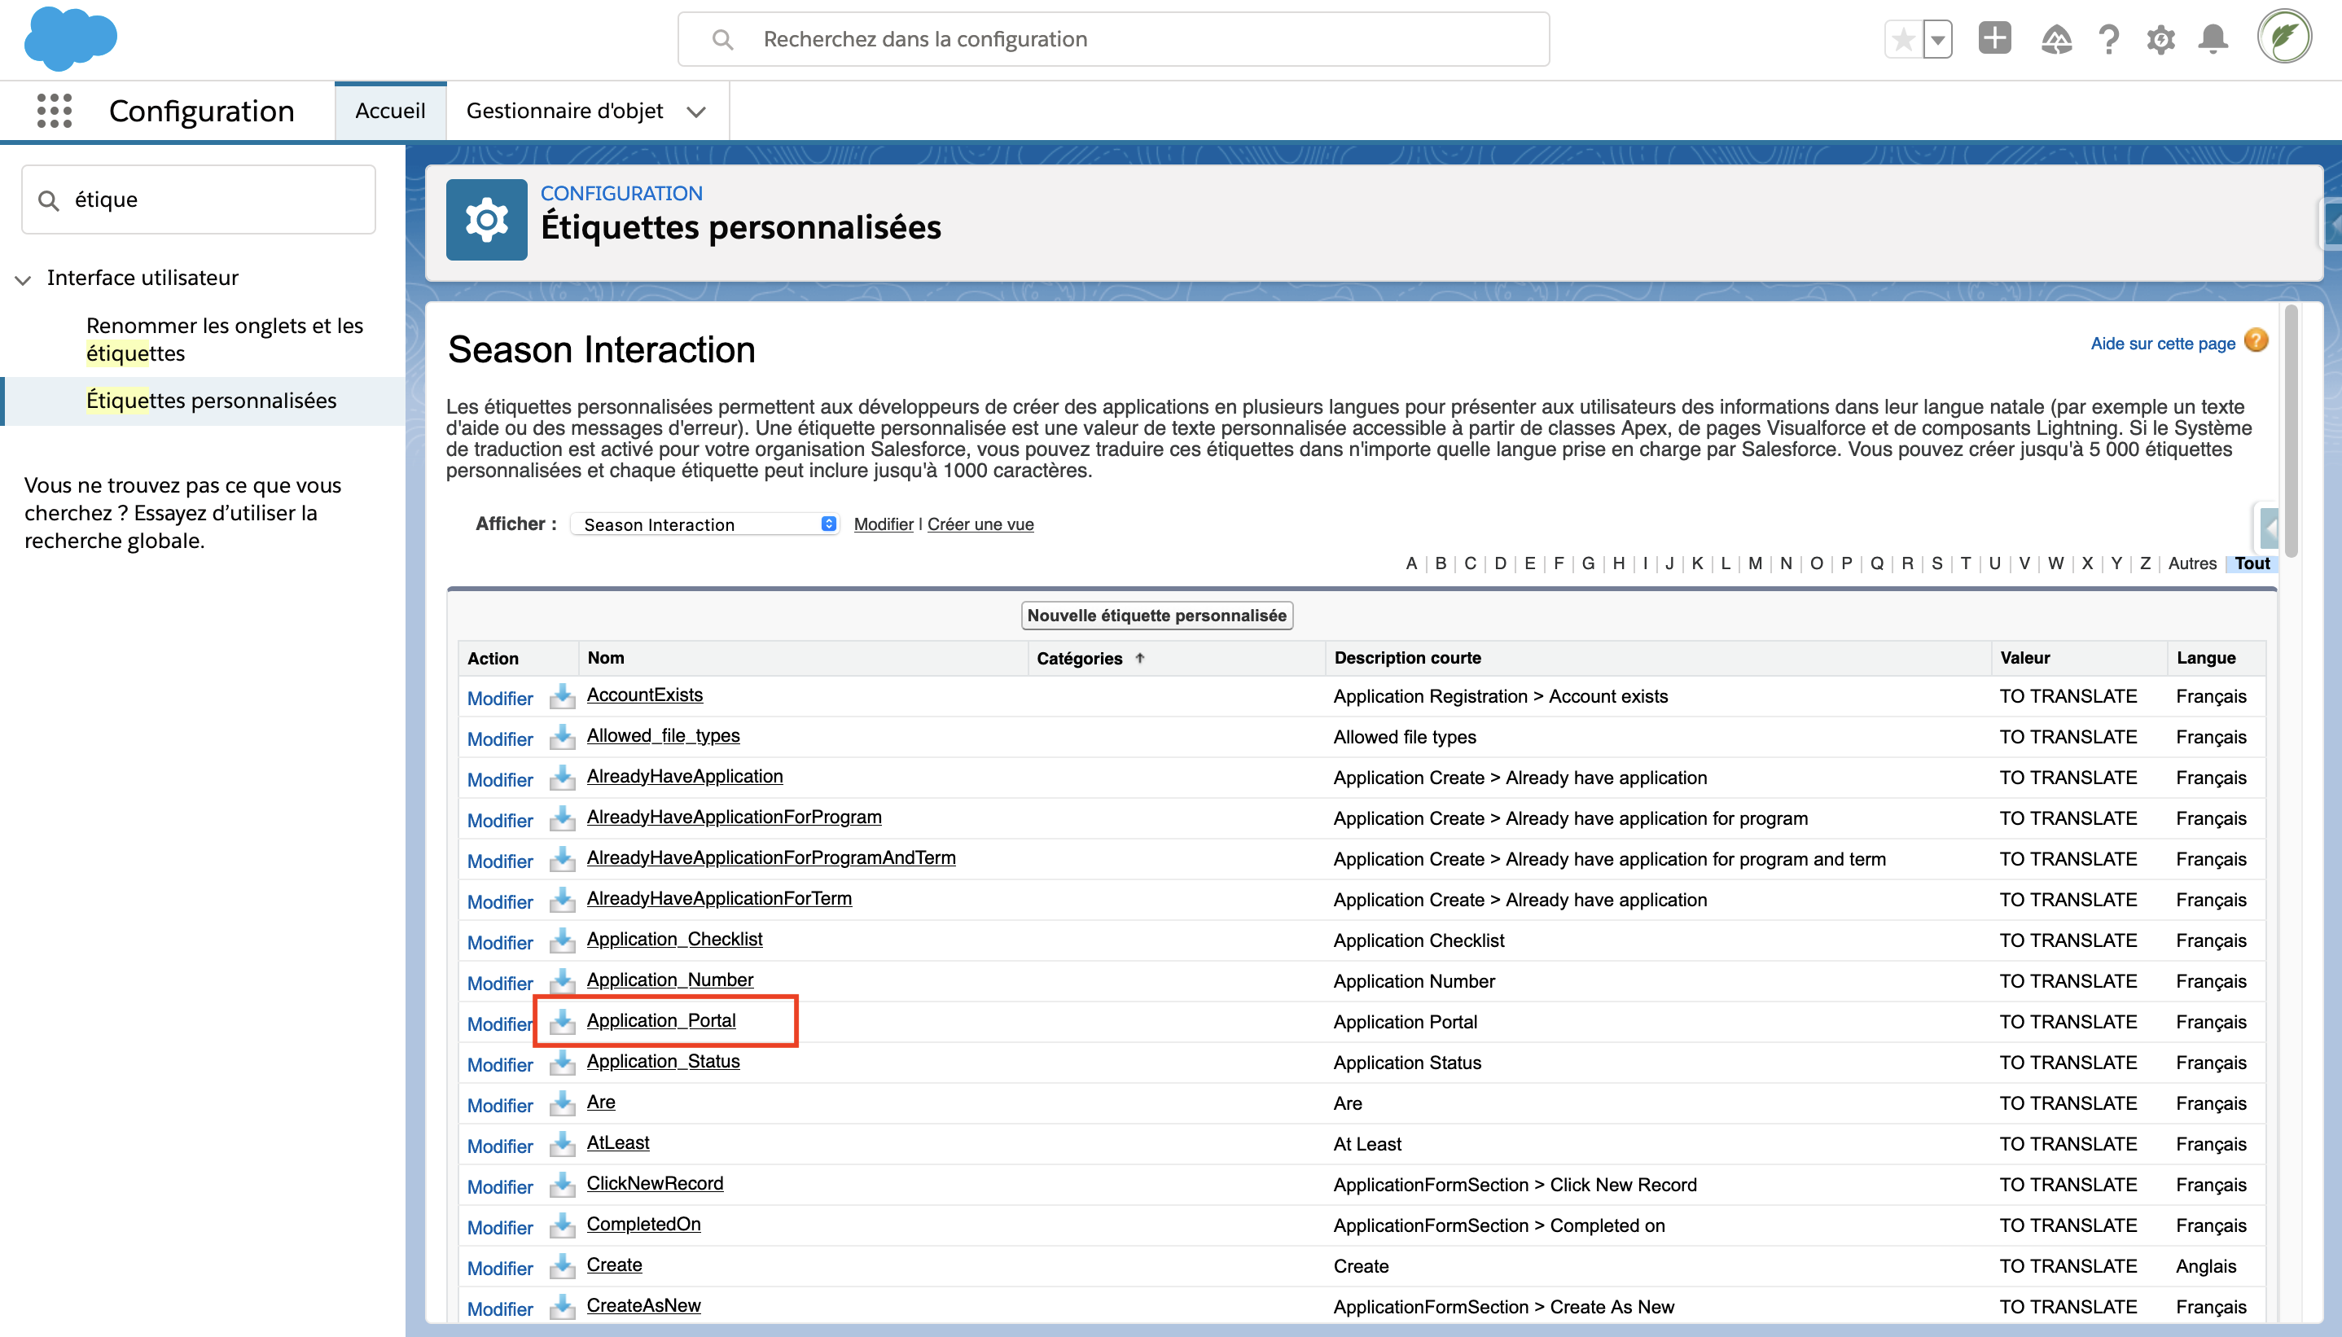Expand the Gestionnaire d'objet tab menu
Image resolution: width=2342 pixels, height=1337 pixels.
coord(696,112)
